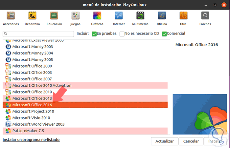
Task: Open the Accesorios category icon
Action: 11,15
